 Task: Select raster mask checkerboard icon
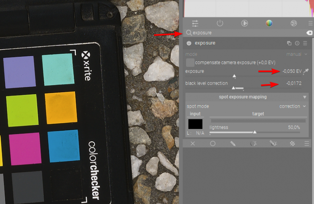[x=292, y=143]
